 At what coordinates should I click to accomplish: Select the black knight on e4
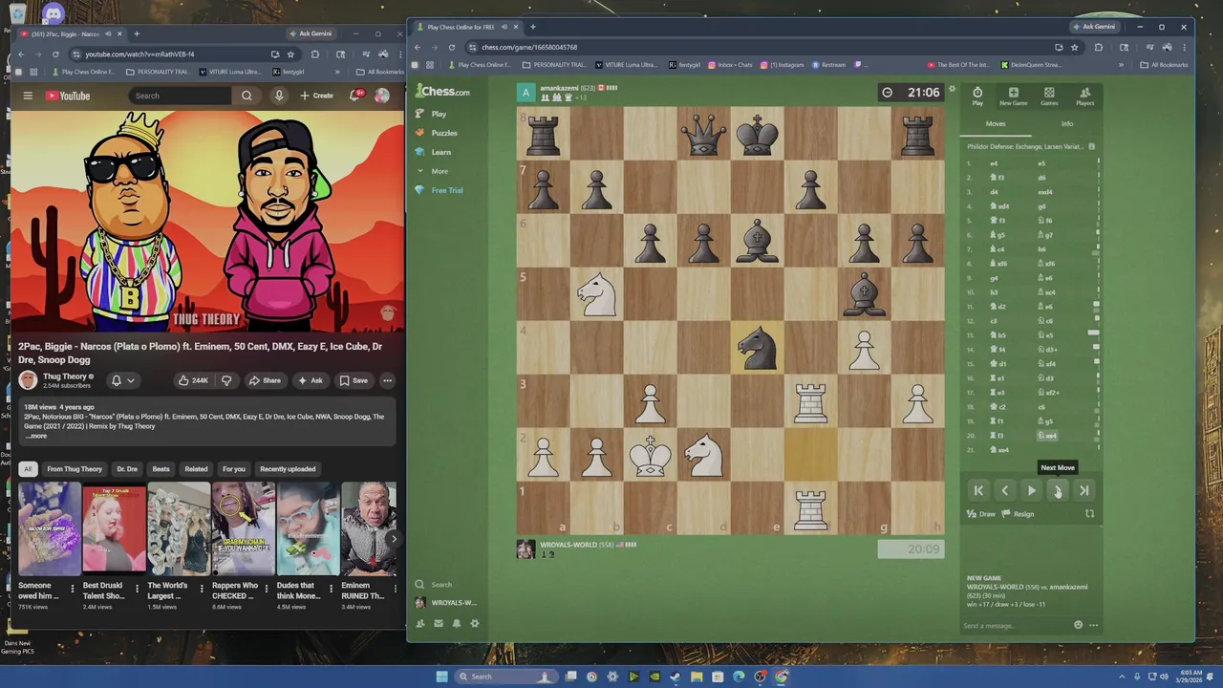tap(758, 347)
